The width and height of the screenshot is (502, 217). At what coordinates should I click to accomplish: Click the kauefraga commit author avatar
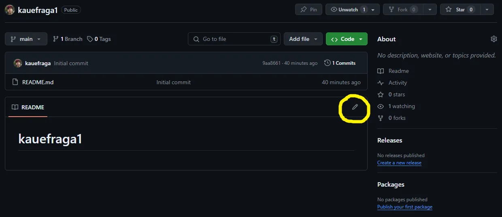tap(18, 63)
